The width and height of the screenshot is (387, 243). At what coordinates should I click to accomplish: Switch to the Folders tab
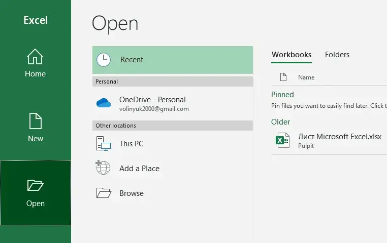[x=337, y=55]
